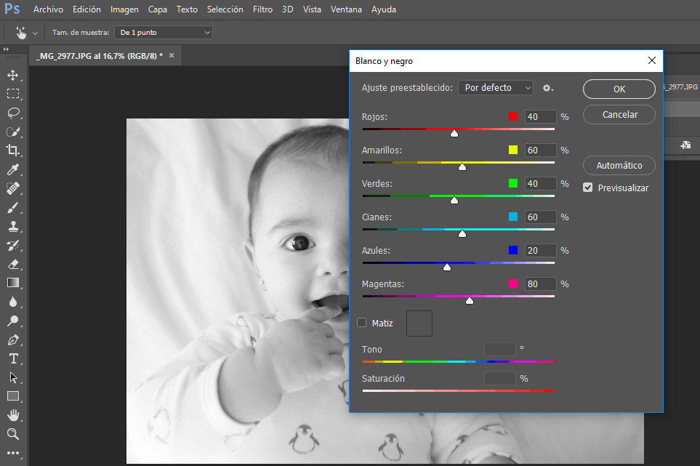Image resolution: width=700 pixels, height=466 pixels.
Task: Select the Spot Healing Brush tool
Action: 13,188
